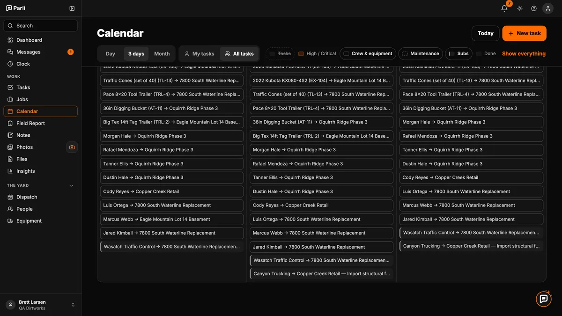Open the camera button beside Photos
The image size is (562, 316).
tap(72, 147)
